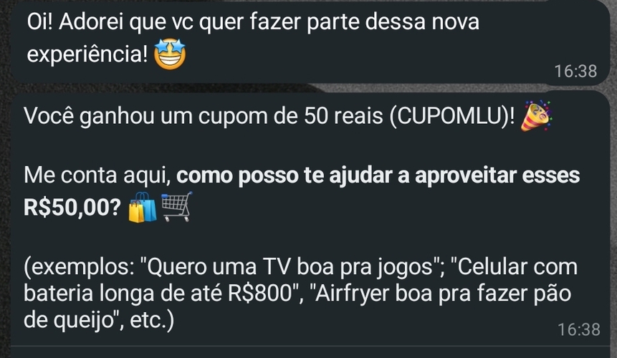Tap the second message's 16:38 timestamp

tap(579, 329)
